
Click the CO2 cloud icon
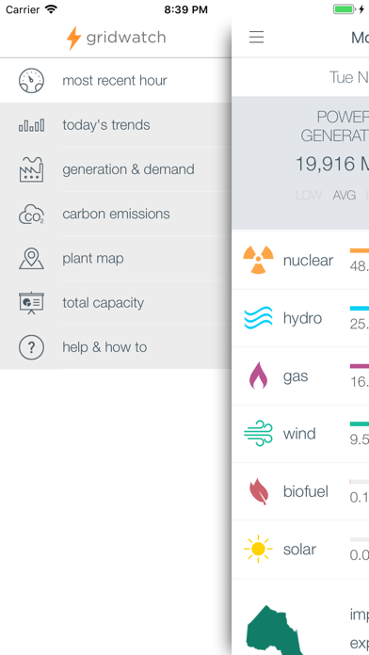point(31,215)
